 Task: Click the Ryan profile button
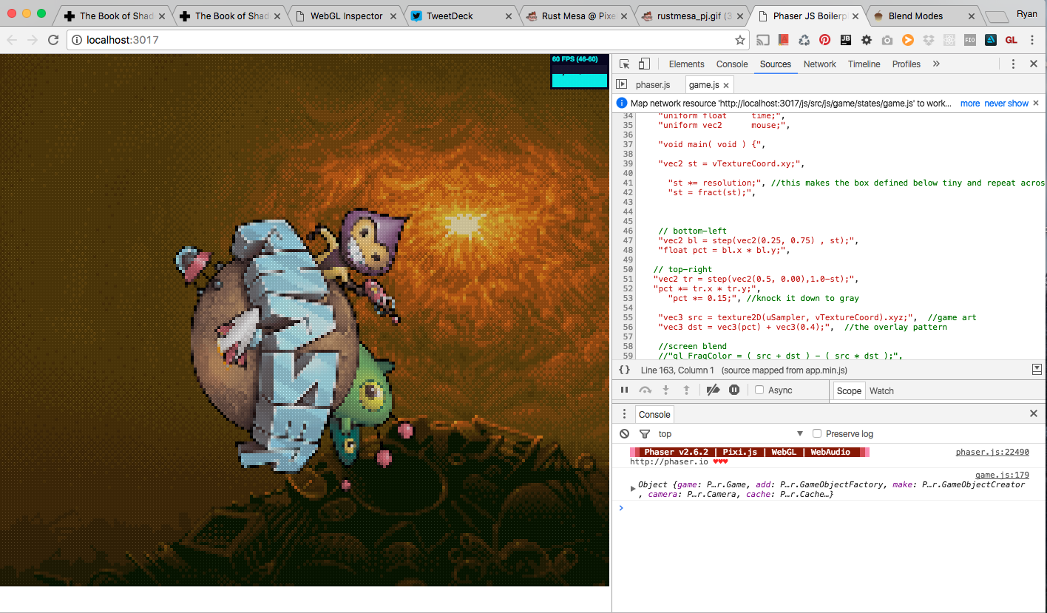(x=1026, y=14)
